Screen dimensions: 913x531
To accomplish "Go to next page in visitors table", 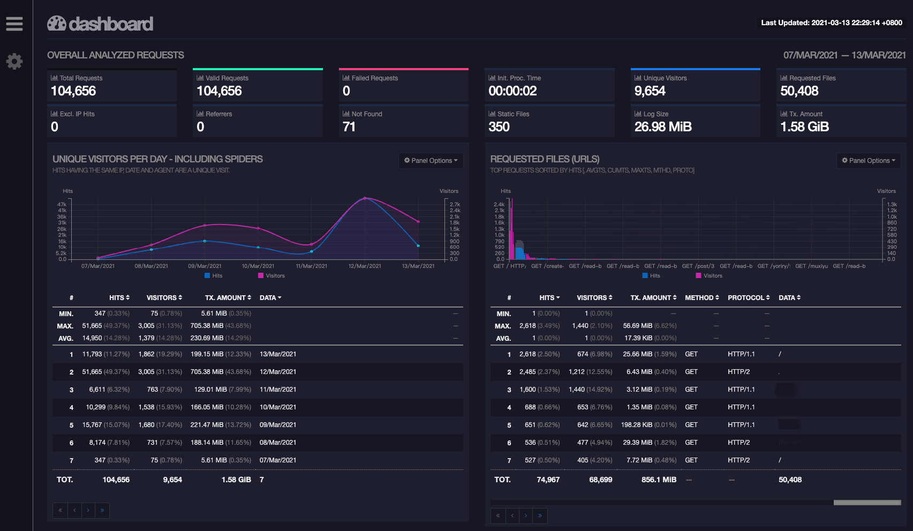I will (88, 510).
